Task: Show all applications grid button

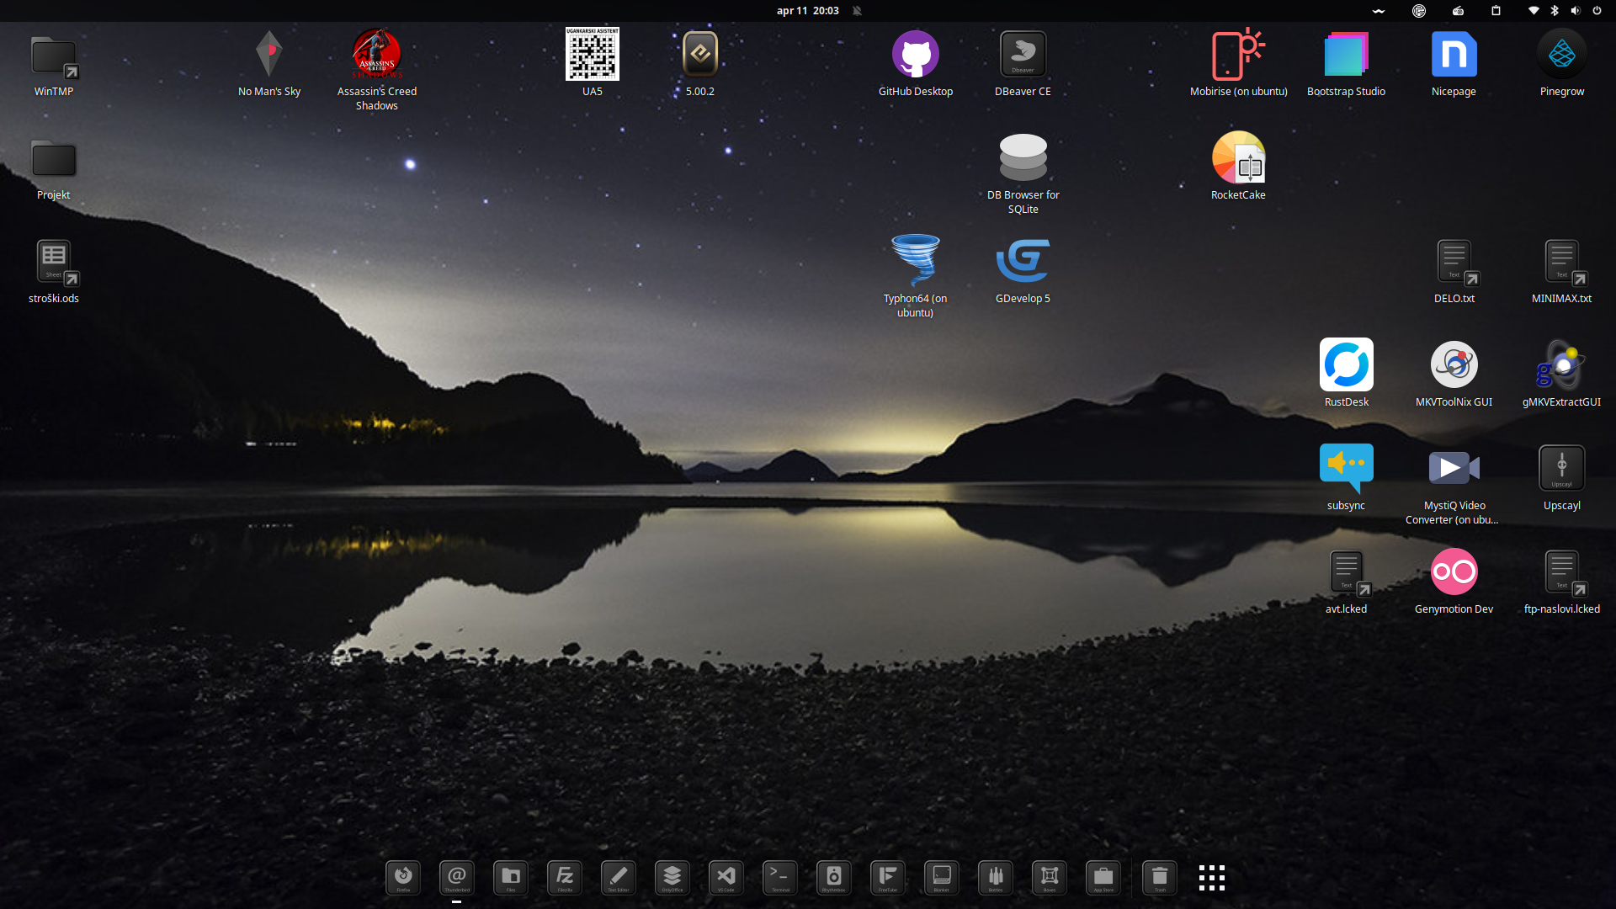Action: 1211,878
